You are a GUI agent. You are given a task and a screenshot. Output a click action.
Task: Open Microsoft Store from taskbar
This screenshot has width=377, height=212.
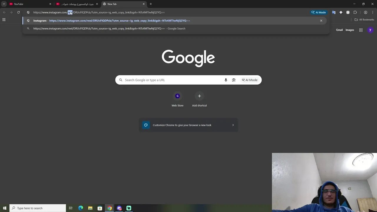pyautogui.click(x=100, y=208)
